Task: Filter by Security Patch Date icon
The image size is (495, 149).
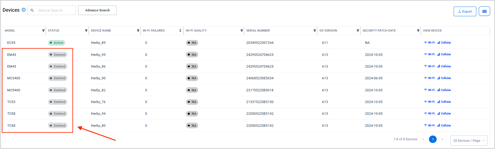Action: (x=418, y=31)
